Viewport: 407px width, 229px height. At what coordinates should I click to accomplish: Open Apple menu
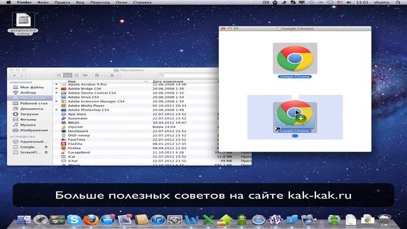8,3
